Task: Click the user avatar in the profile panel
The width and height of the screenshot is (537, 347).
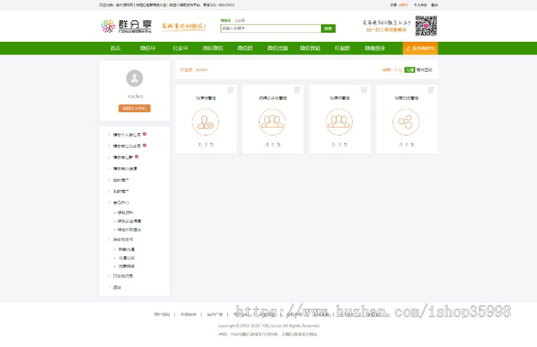Action: pyautogui.click(x=135, y=78)
